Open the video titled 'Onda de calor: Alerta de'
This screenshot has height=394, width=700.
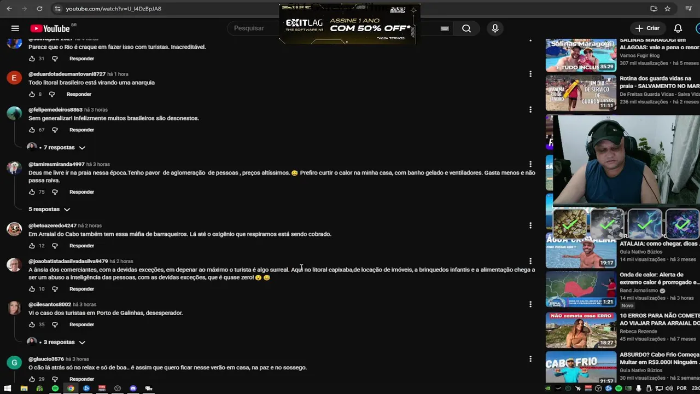pyautogui.click(x=660, y=279)
